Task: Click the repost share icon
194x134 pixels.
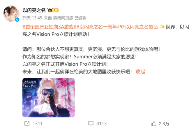Action: tap(27, 123)
